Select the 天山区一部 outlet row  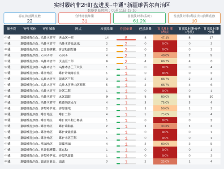click(112, 38)
